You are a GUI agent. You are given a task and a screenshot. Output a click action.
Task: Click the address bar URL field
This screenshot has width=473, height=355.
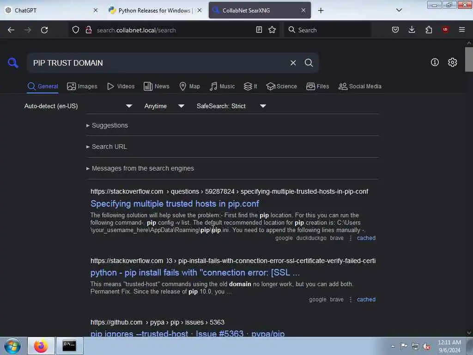click(x=174, y=30)
